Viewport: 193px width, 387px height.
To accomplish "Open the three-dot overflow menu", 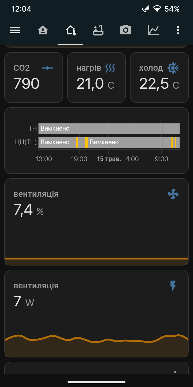I will coord(178,30).
